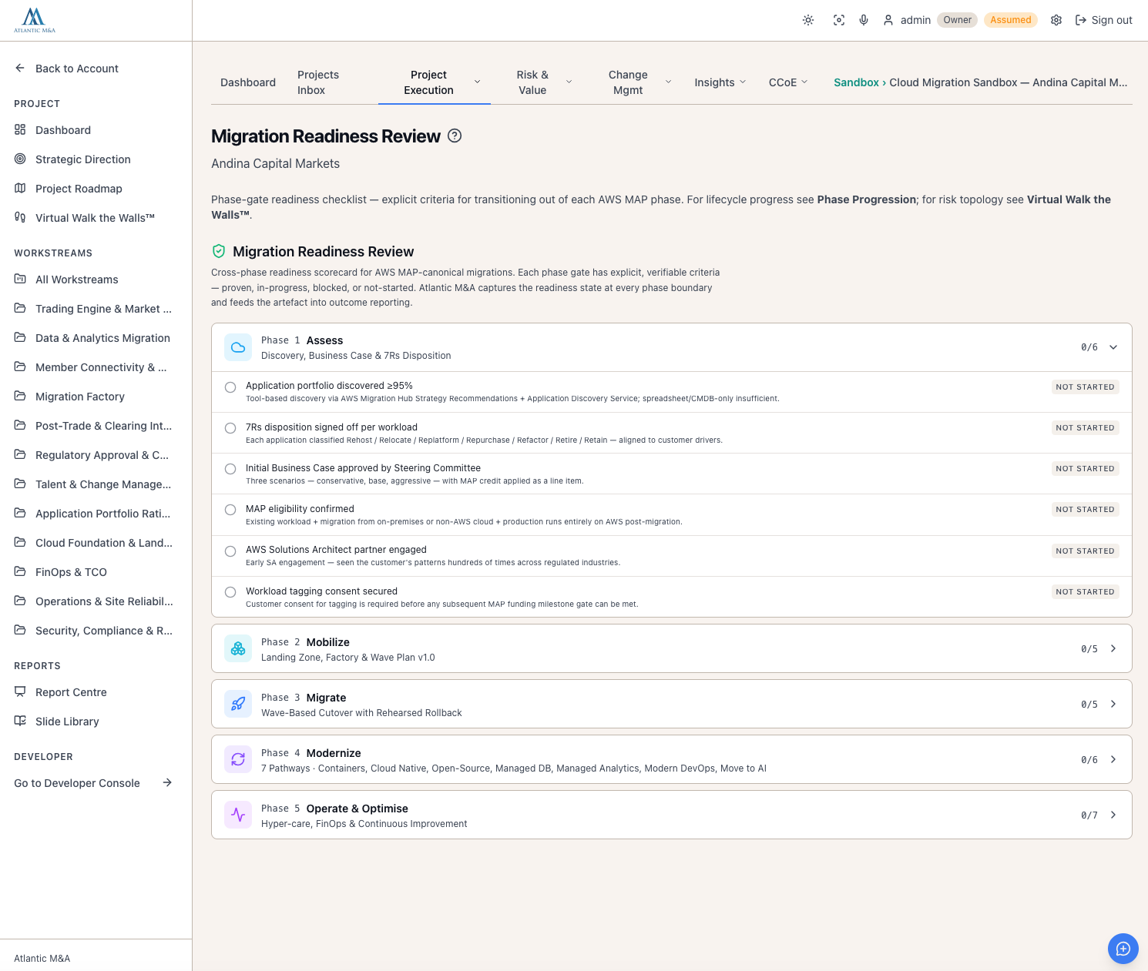Toggle the light/dark theme sun icon

[808, 20]
